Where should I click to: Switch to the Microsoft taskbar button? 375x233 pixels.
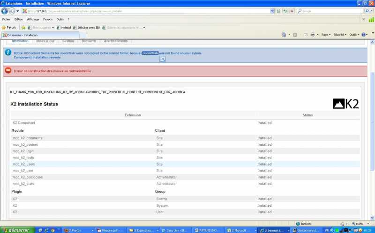pos(241,230)
